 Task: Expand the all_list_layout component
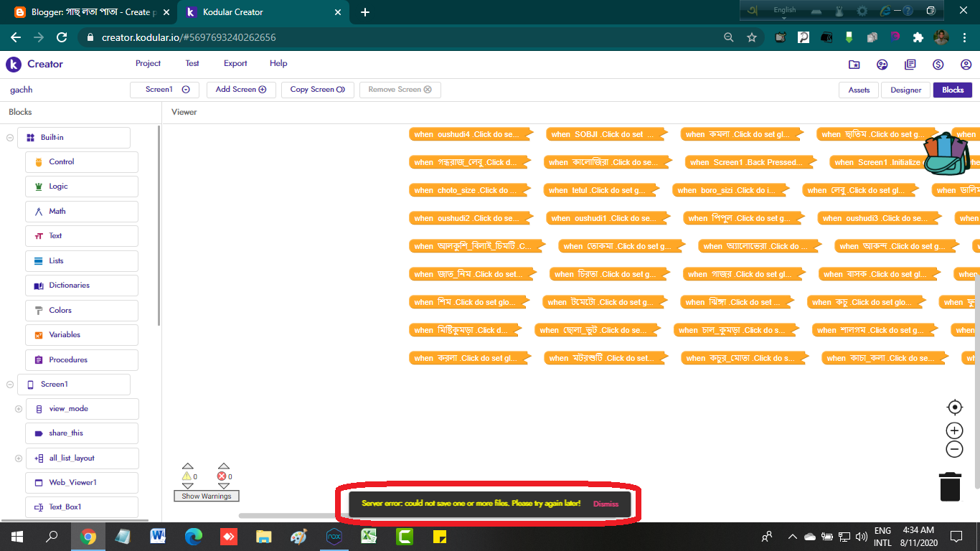pos(19,458)
